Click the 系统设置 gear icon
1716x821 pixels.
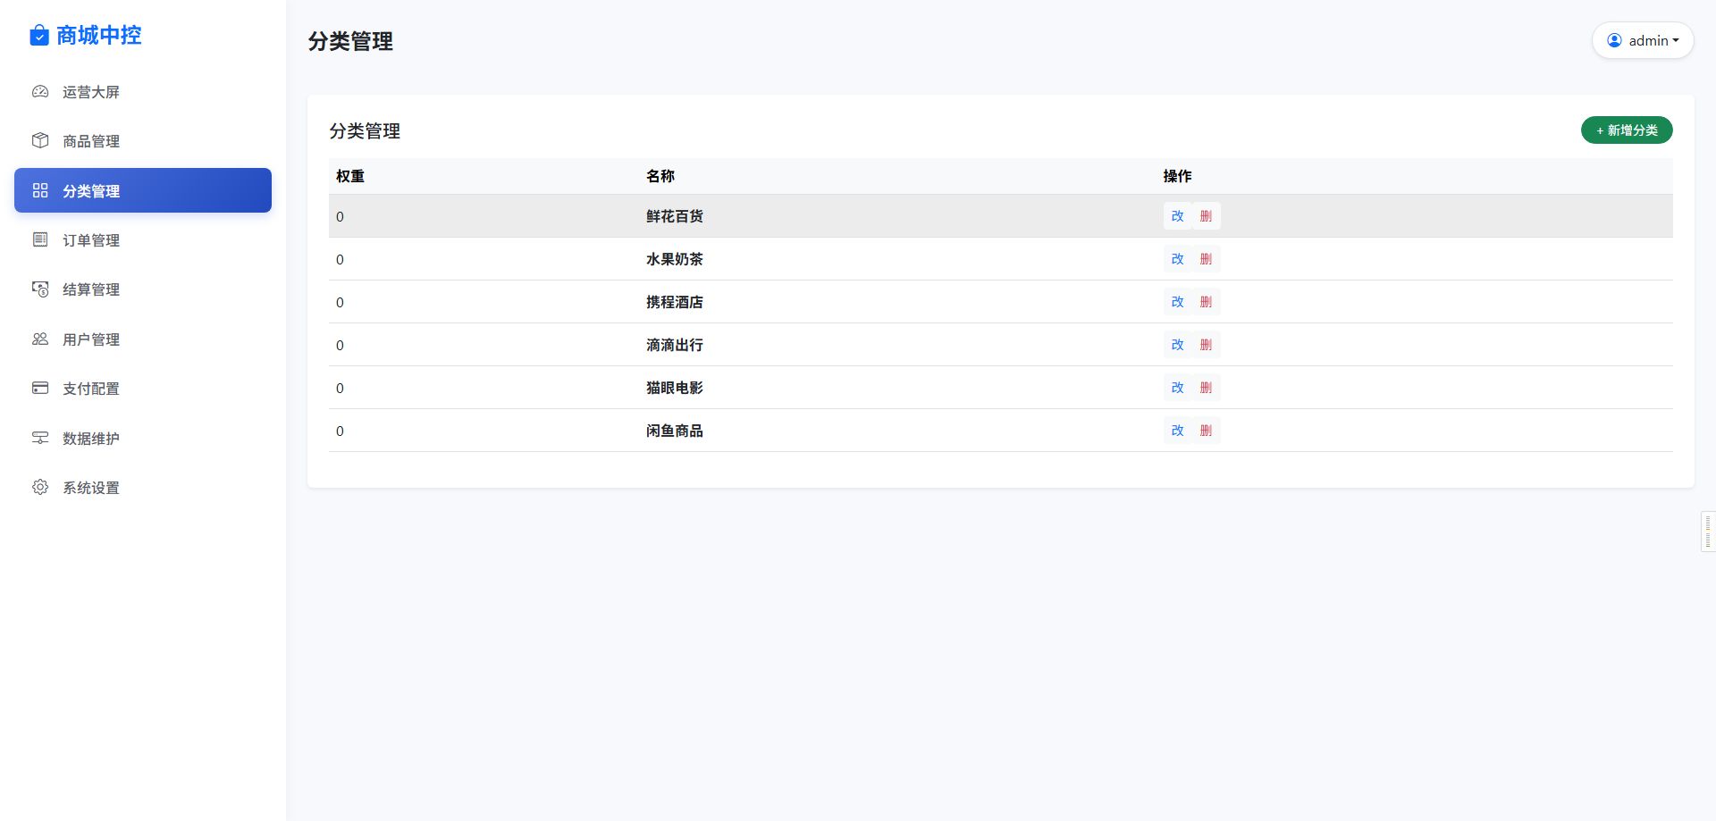[x=40, y=487]
